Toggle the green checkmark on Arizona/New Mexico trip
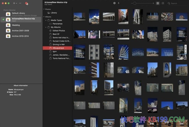 click(3, 19)
